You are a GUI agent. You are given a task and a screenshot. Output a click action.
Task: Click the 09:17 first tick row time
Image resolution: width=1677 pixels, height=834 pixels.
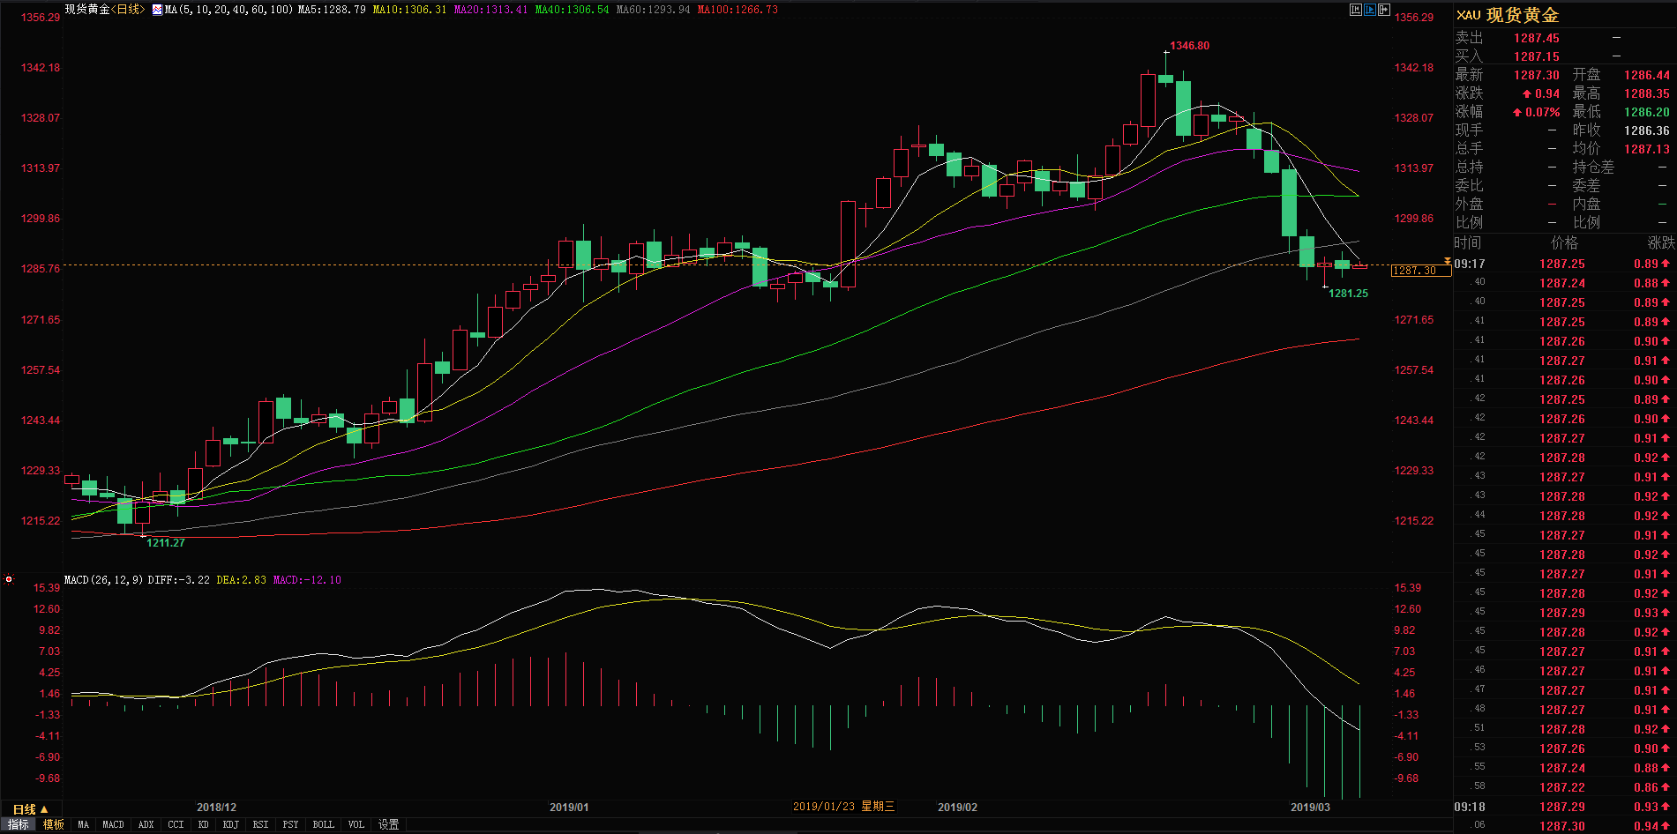(1470, 264)
